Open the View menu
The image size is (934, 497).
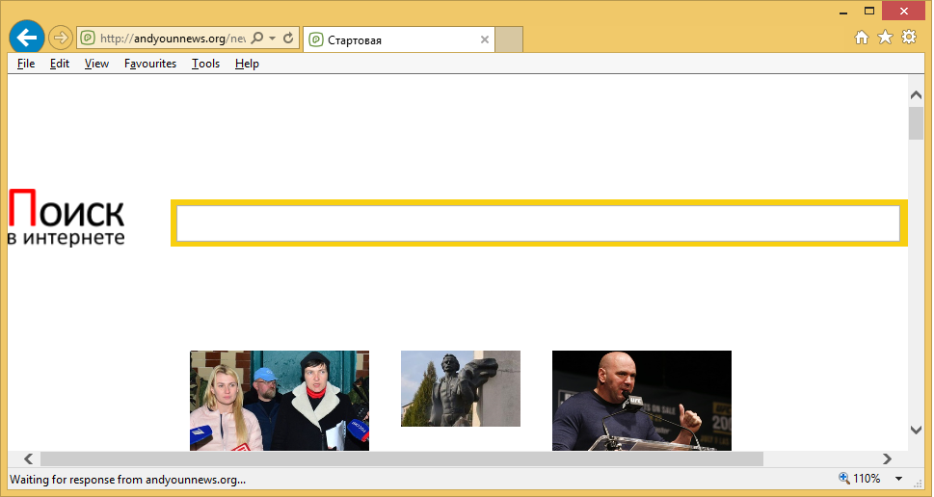(x=96, y=64)
